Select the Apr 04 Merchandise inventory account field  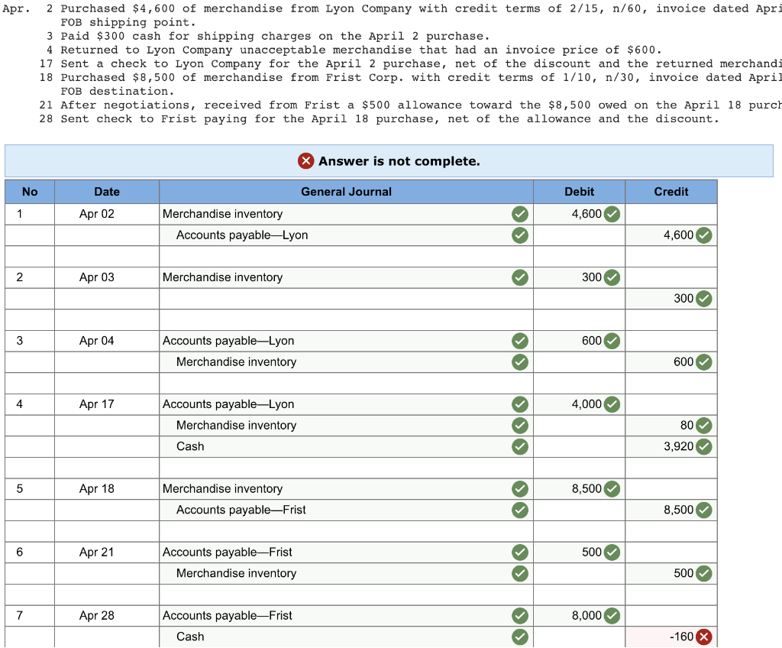(x=346, y=362)
